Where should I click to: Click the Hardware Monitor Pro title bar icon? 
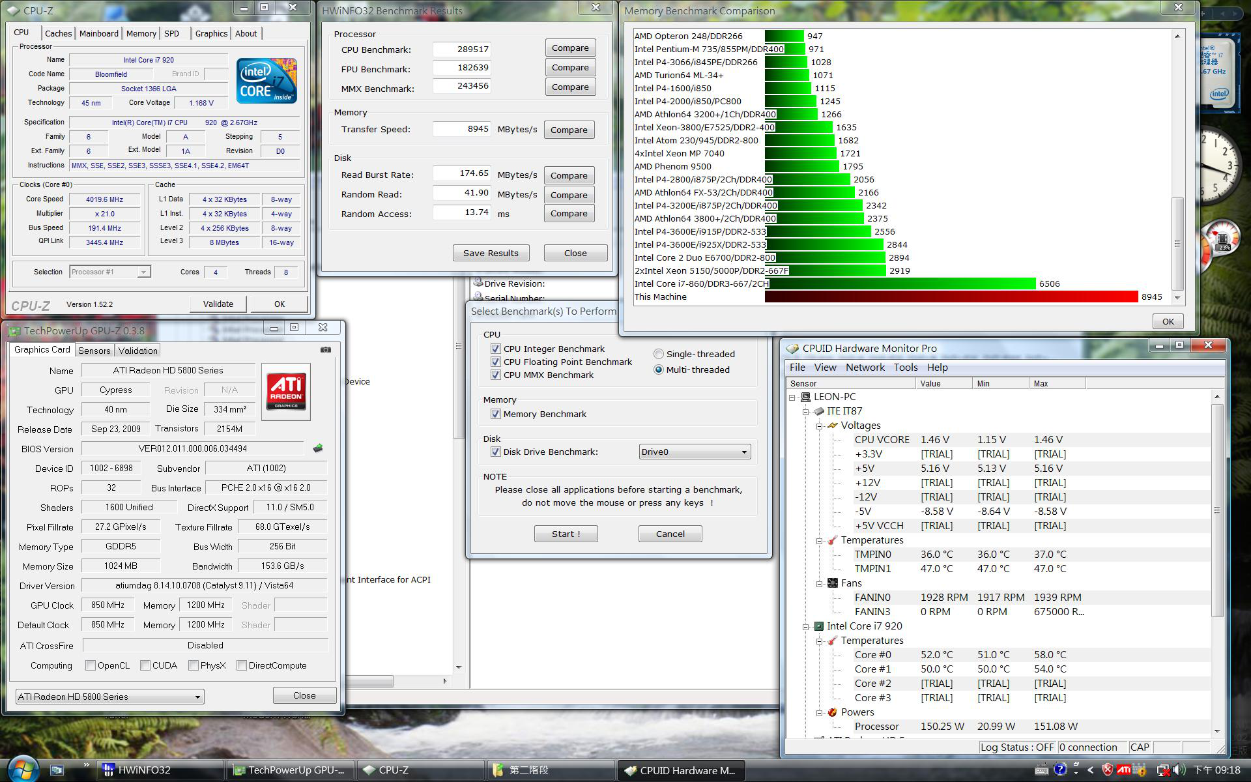[793, 349]
